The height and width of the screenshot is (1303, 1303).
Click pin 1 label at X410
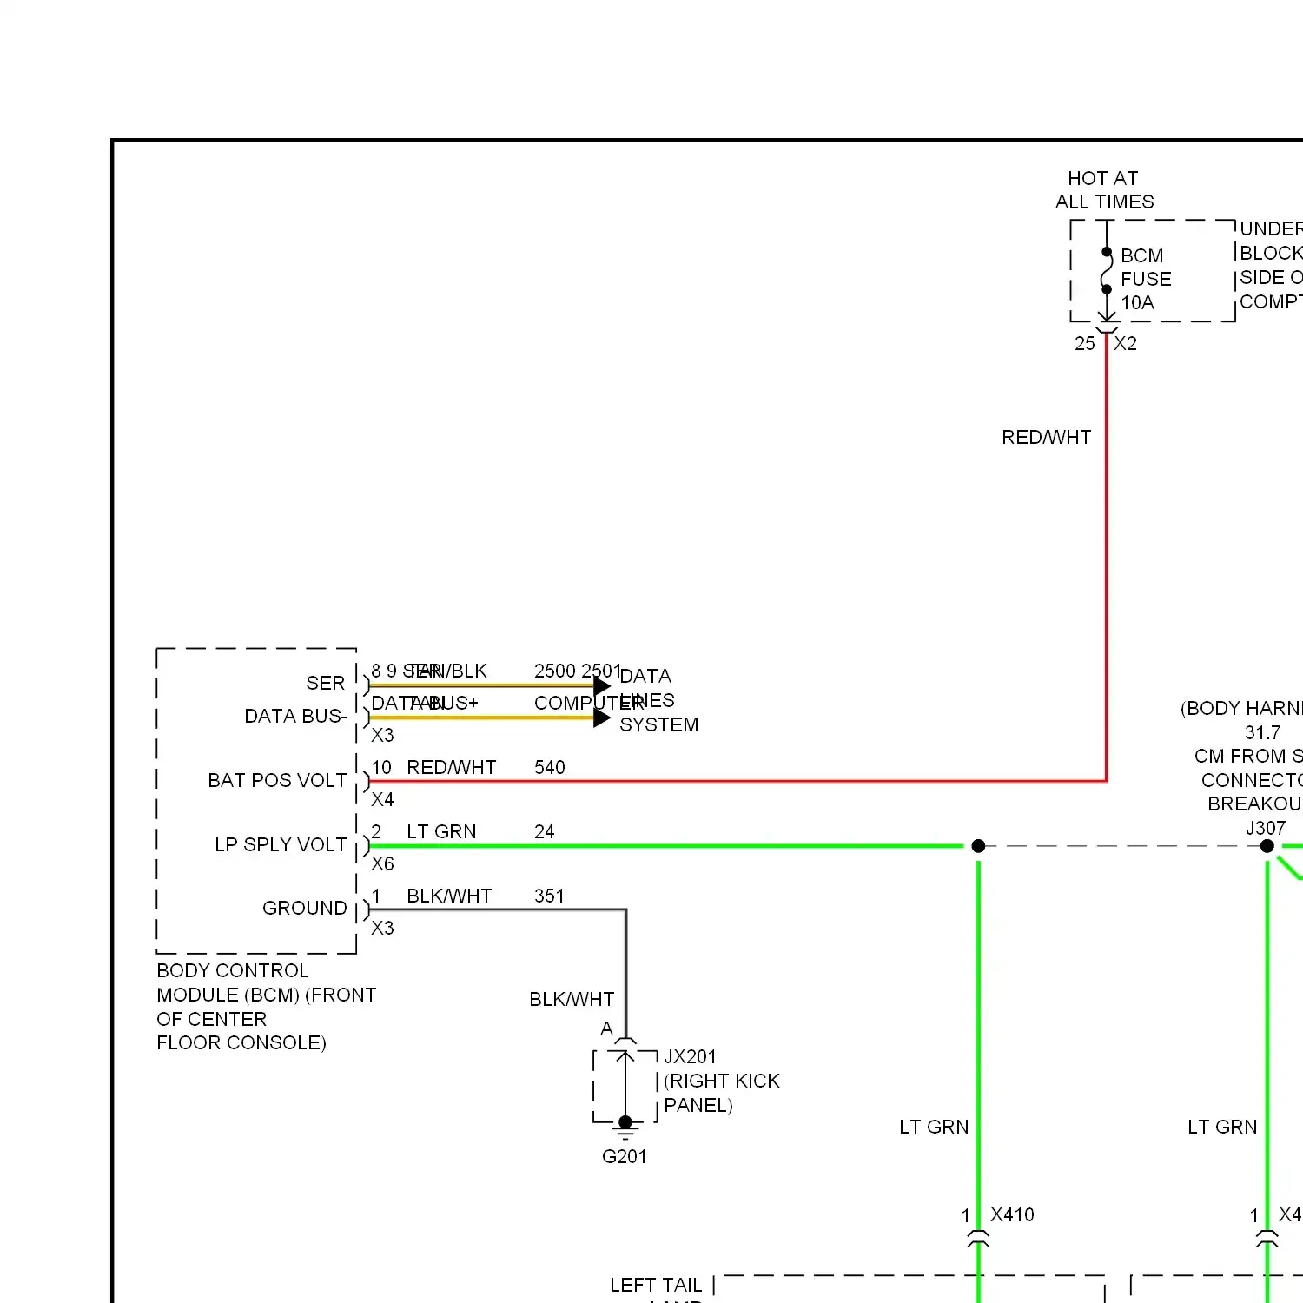point(965,1215)
